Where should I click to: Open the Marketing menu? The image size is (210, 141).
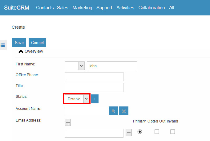[82, 8]
